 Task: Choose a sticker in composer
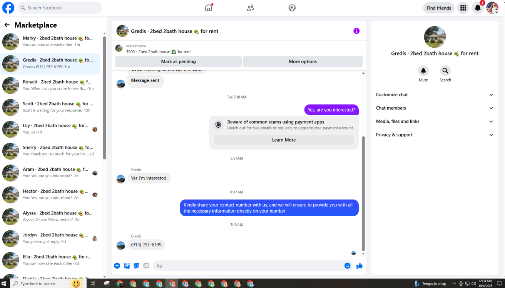pyautogui.click(x=137, y=266)
